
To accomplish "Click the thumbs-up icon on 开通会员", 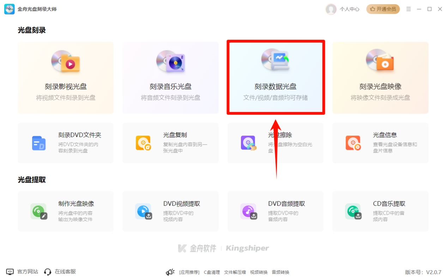I will click(372, 9).
